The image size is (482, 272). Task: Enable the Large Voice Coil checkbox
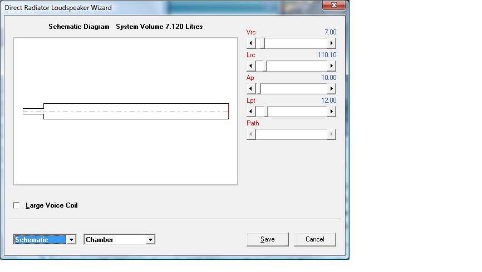click(16, 205)
